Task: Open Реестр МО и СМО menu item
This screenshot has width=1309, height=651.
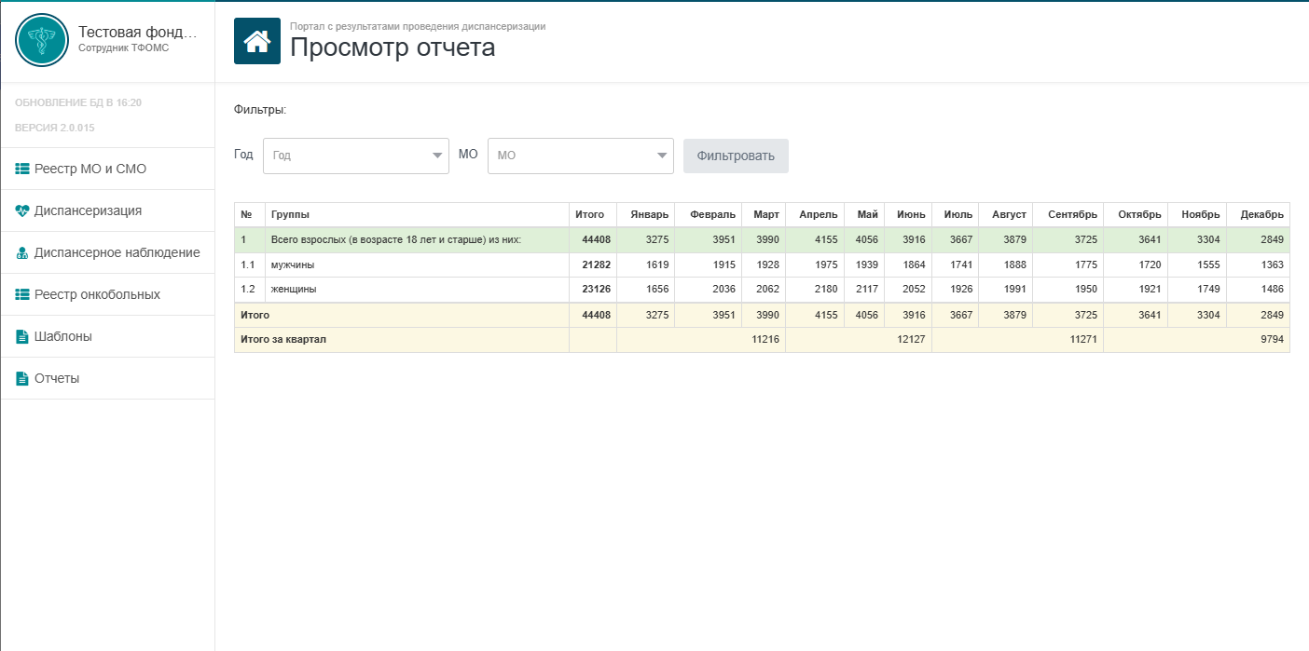Action: pyautogui.click(x=107, y=170)
